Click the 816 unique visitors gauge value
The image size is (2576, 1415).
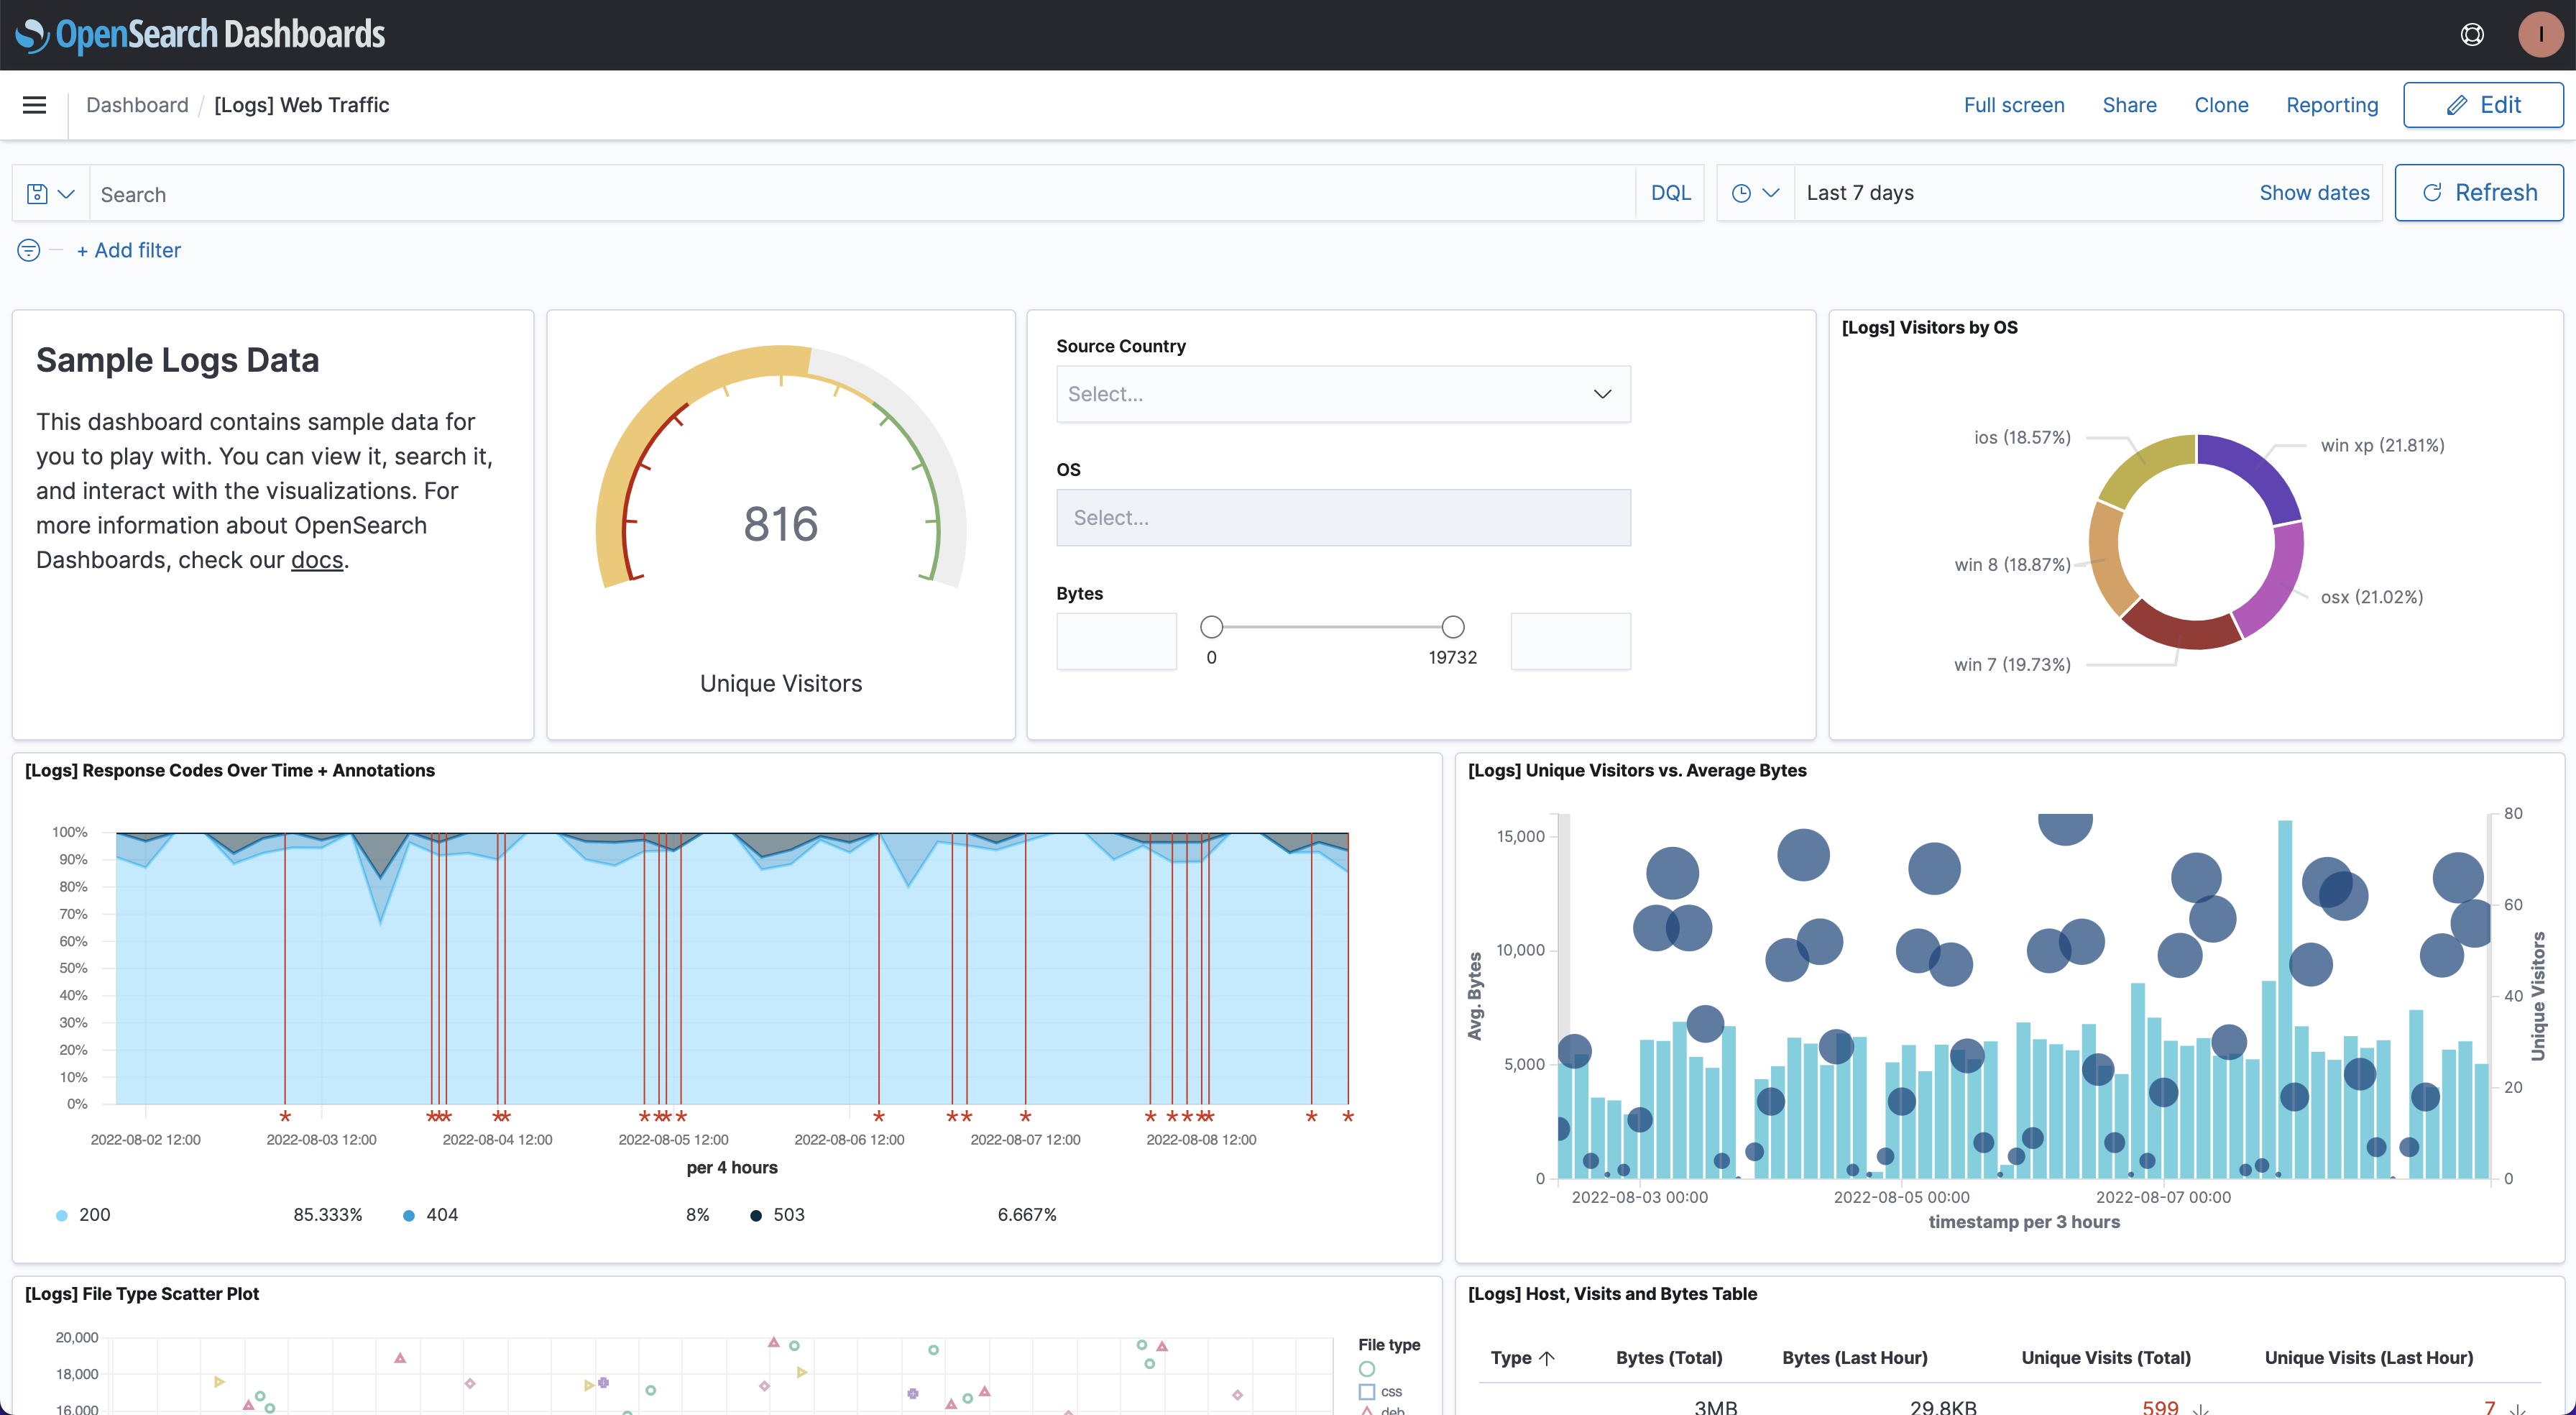pos(781,524)
